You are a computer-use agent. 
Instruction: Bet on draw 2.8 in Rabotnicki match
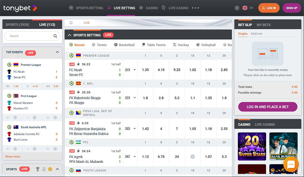(x=161, y=98)
